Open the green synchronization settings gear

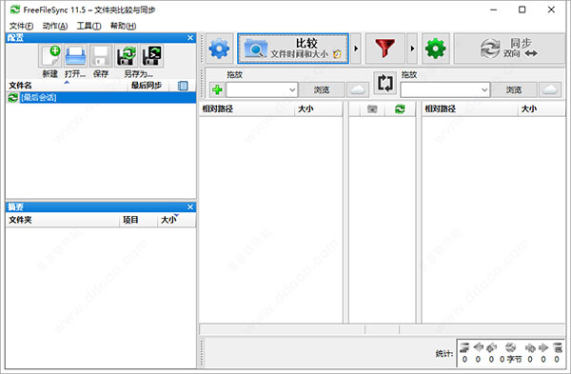click(x=436, y=49)
